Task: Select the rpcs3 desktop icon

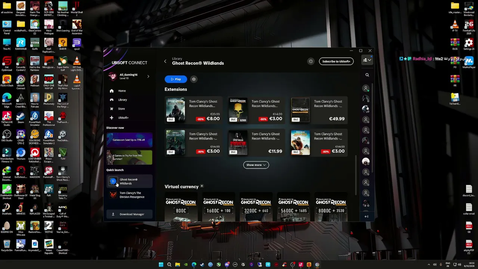Action: 77,44
